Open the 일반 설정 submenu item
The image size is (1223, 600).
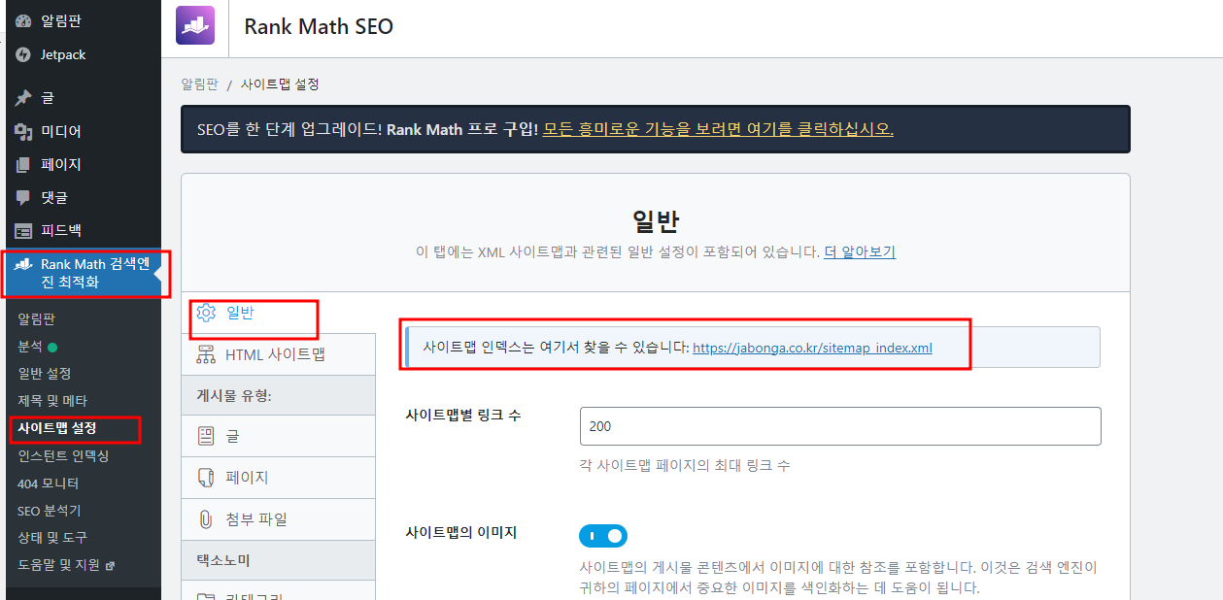45,374
